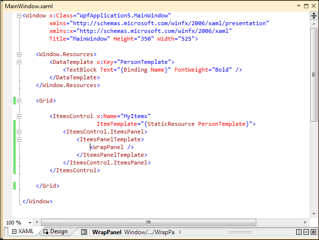Click the x:Class="WpfApplication5.MainWindow" attribute
The image size is (319, 240).
coord(110,15)
